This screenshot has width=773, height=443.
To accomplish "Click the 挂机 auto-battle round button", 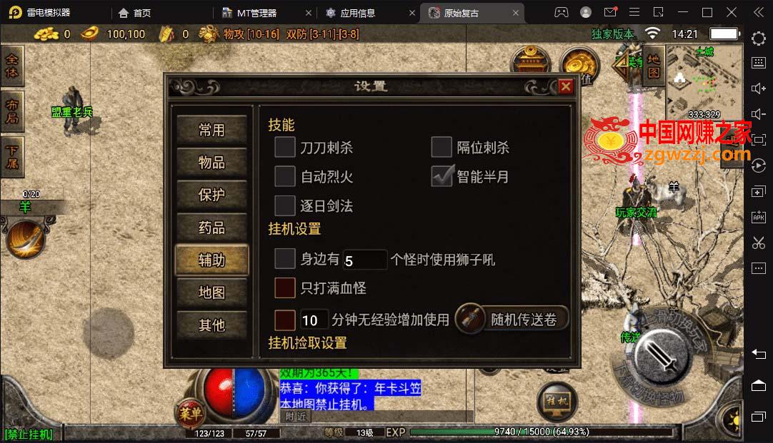I will point(557,401).
